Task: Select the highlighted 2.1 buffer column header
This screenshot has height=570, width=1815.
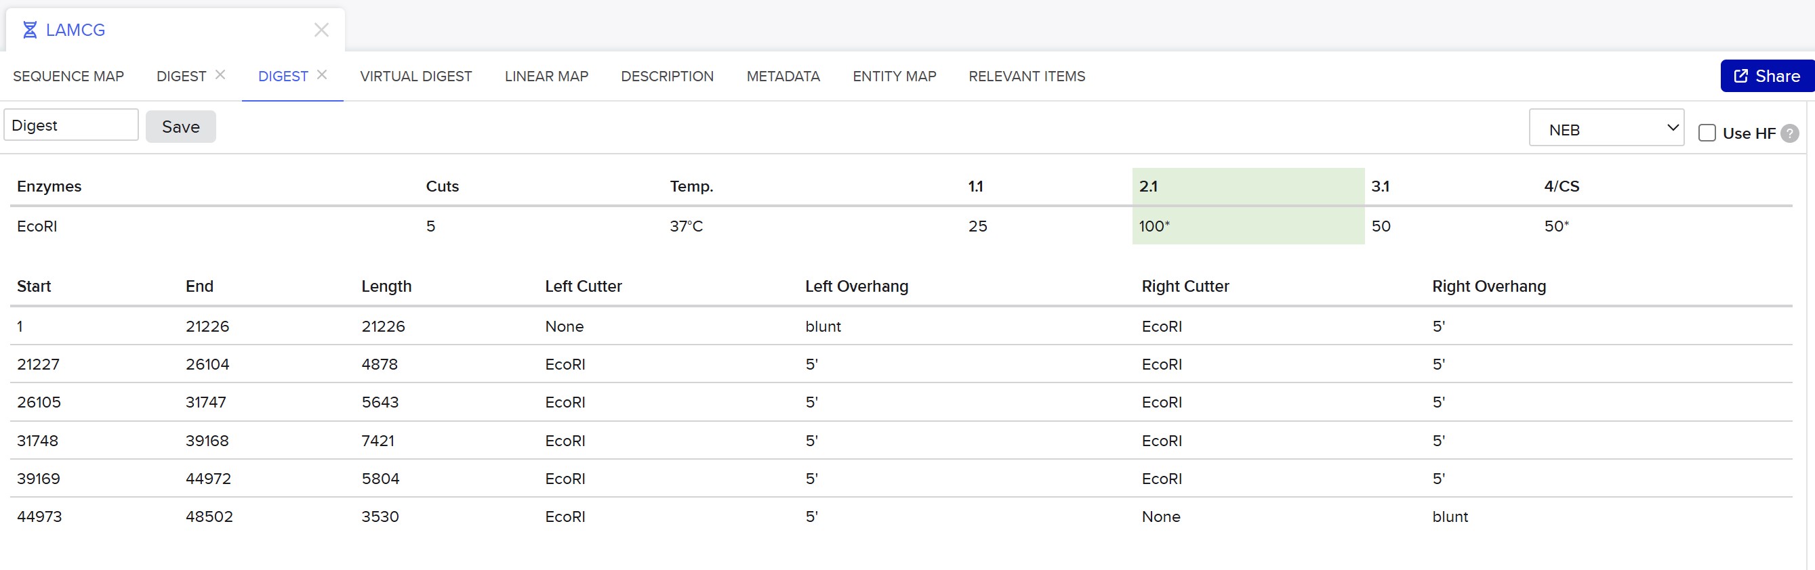Action: [x=1247, y=186]
